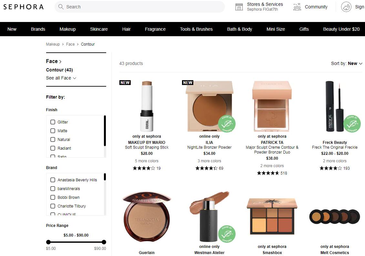
Task: Open Smashbox contour palette image
Action: pyautogui.click(x=272, y=216)
